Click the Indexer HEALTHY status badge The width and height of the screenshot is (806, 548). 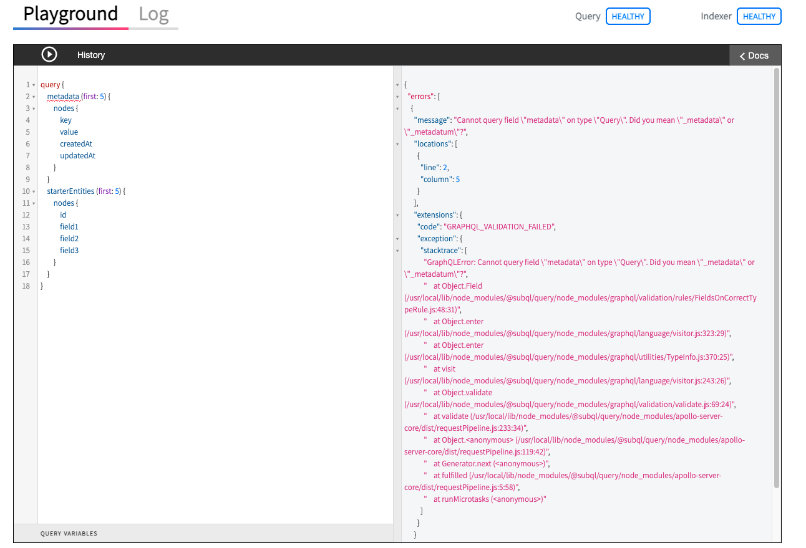pyautogui.click(x=759, y=16)
